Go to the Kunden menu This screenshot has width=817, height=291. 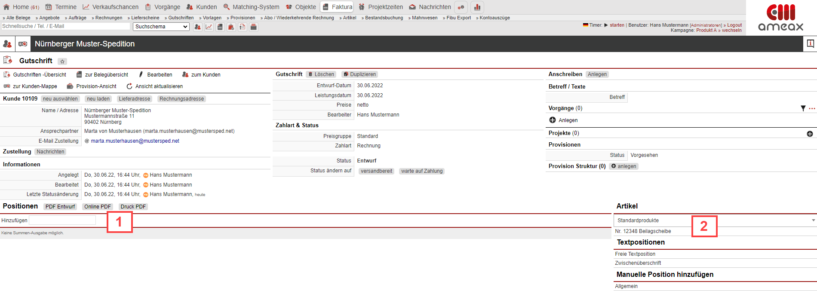click(202, 7)
